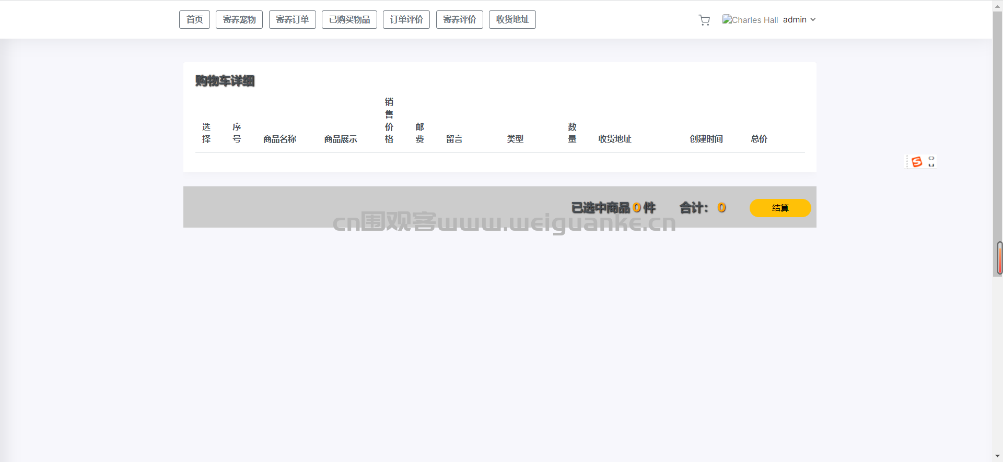Open 收货地址 nav item

pos(512,20)
